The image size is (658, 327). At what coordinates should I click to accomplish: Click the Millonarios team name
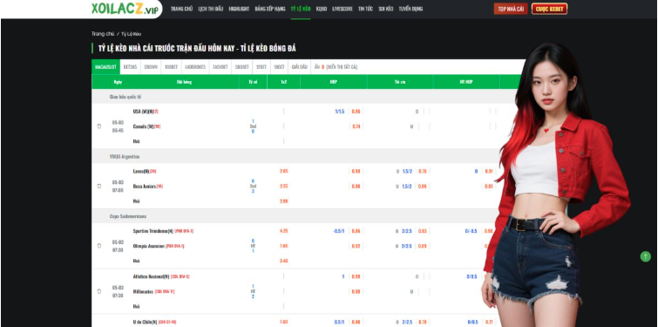[x=143, y=291]
